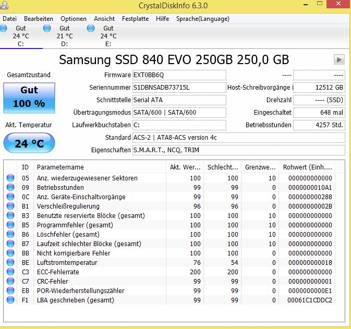
Task: Click the Betriebsstunden value 4257 Std.
Action: pos(319,125)
